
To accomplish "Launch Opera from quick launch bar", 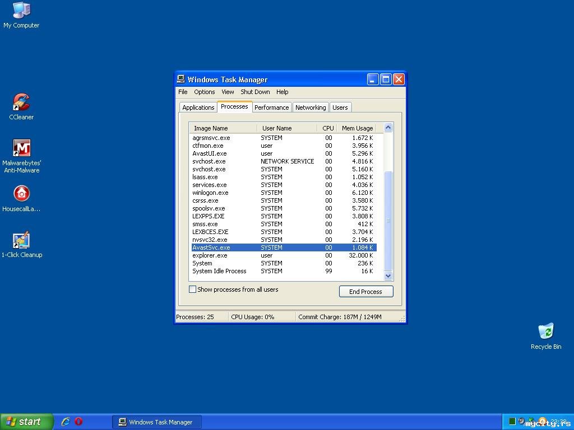I will tap(78, 422).
